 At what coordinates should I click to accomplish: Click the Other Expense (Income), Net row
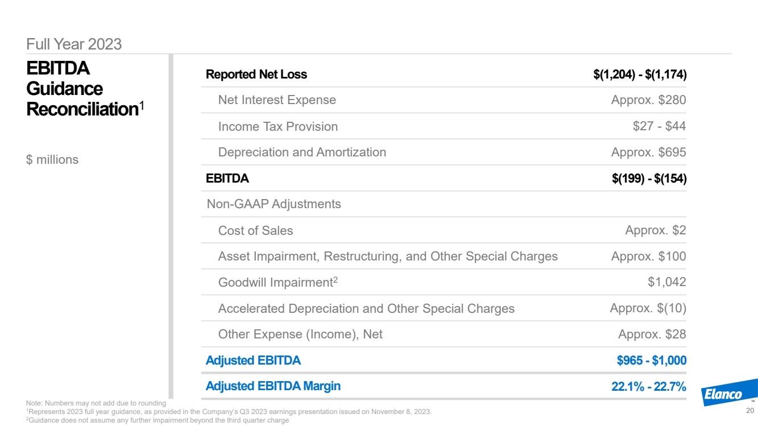coord(444,334)
